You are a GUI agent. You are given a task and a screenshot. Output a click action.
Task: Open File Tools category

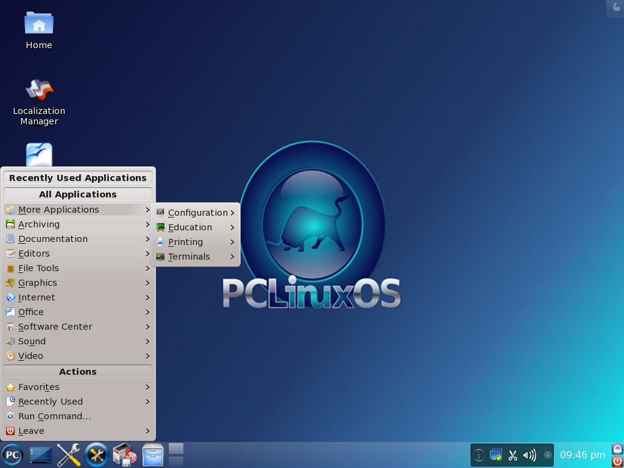[x=78, y=268]
